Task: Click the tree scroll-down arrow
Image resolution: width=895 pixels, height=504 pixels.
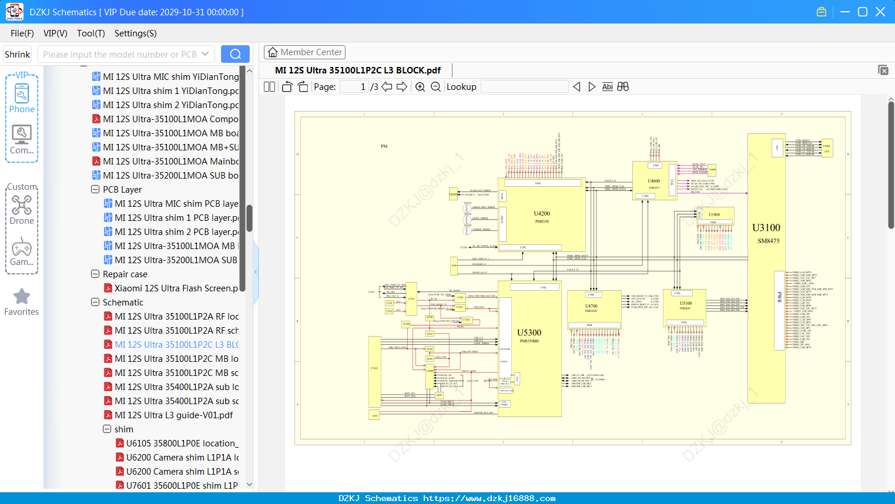Action: pyautogui.click(x=249, y=485)
